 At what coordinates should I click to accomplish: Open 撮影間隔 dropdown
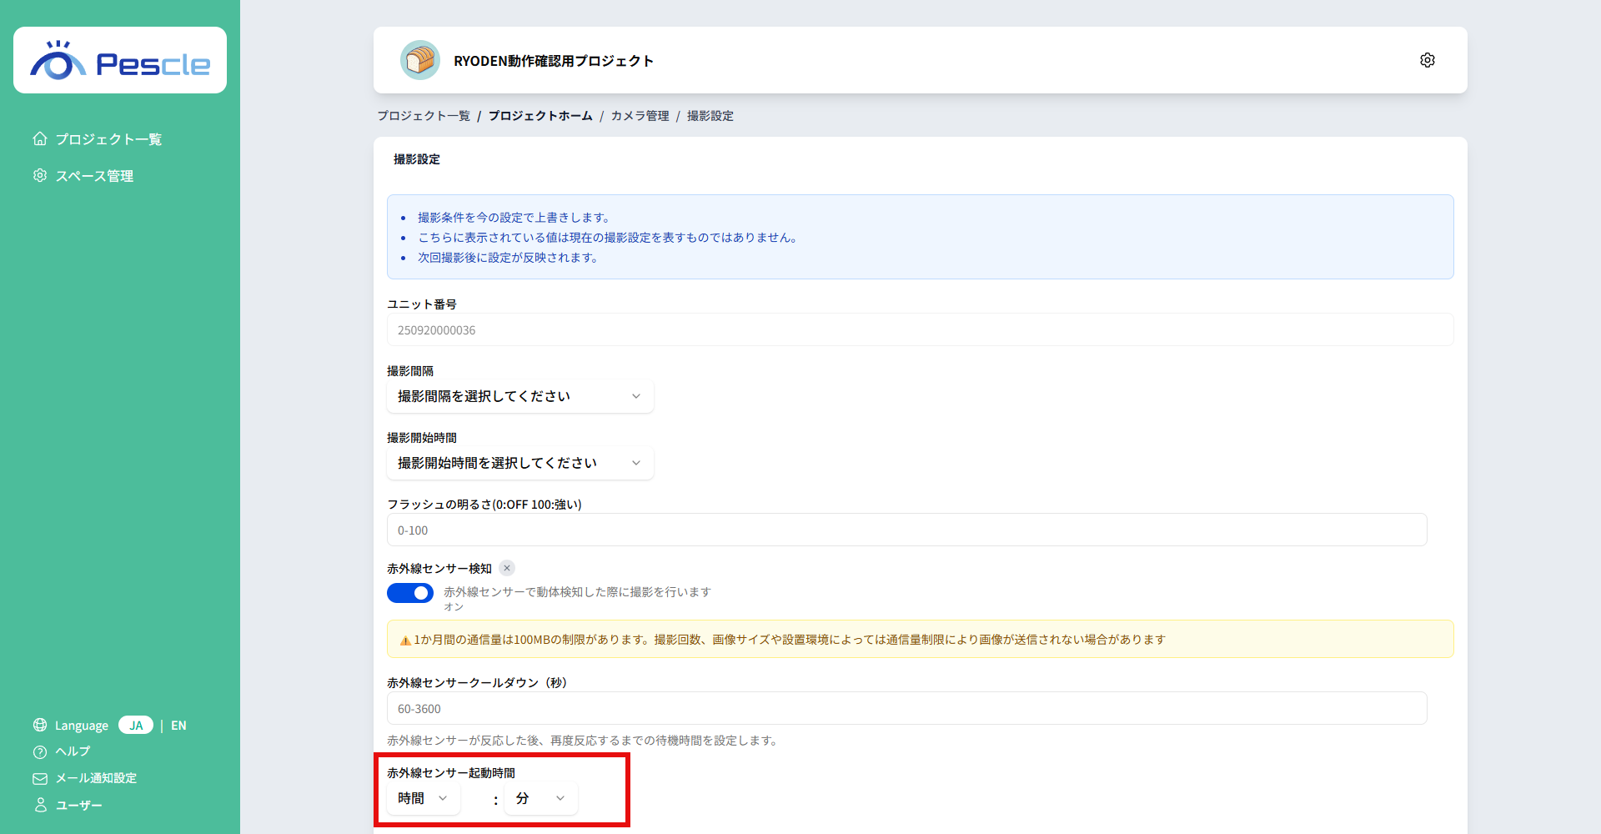(520, 396)
